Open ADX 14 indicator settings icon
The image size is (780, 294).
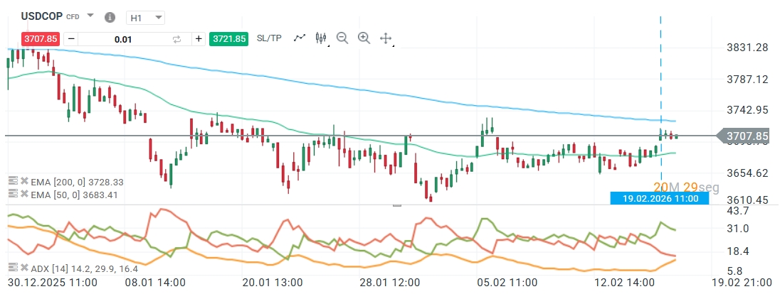point(12,268)
